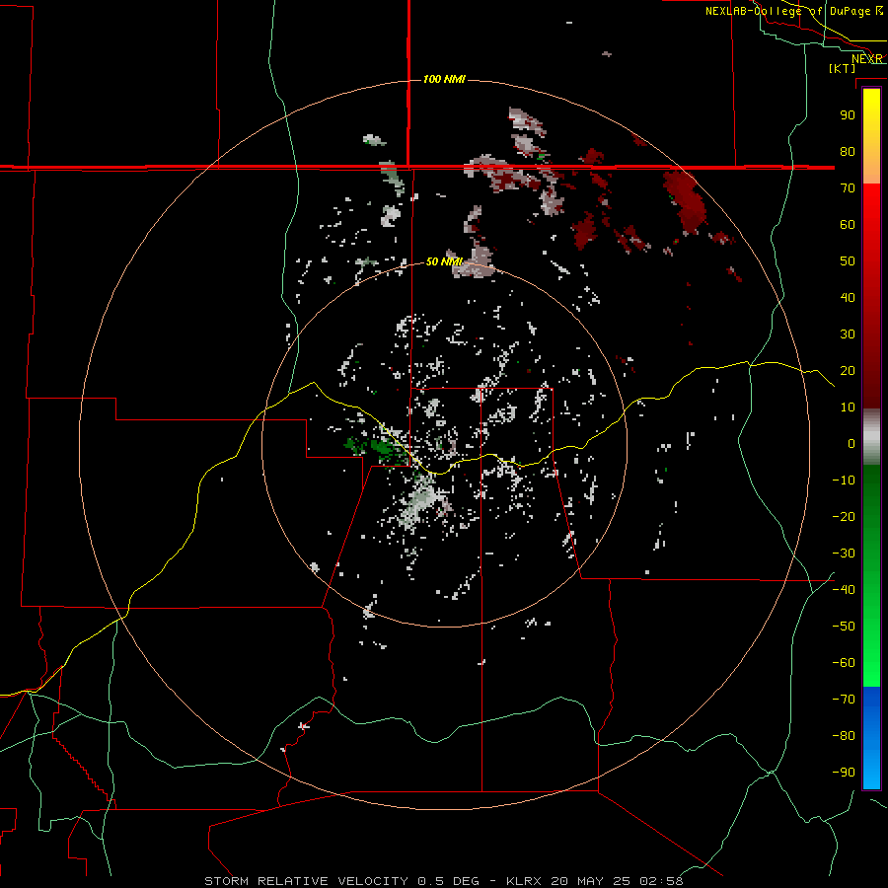The width and height of the screenshot is (888, 888).
Task: Click the blue bottom segment of color bar
Action: [871, 738]
